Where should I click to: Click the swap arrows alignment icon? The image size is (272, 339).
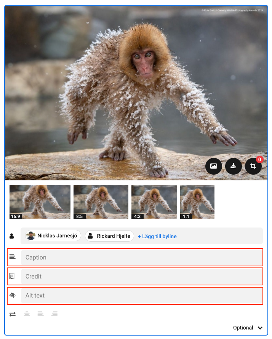13,314
